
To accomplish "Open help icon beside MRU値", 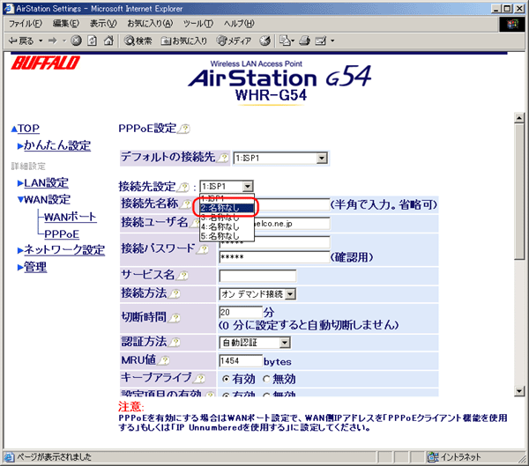I will pos(164,361).
